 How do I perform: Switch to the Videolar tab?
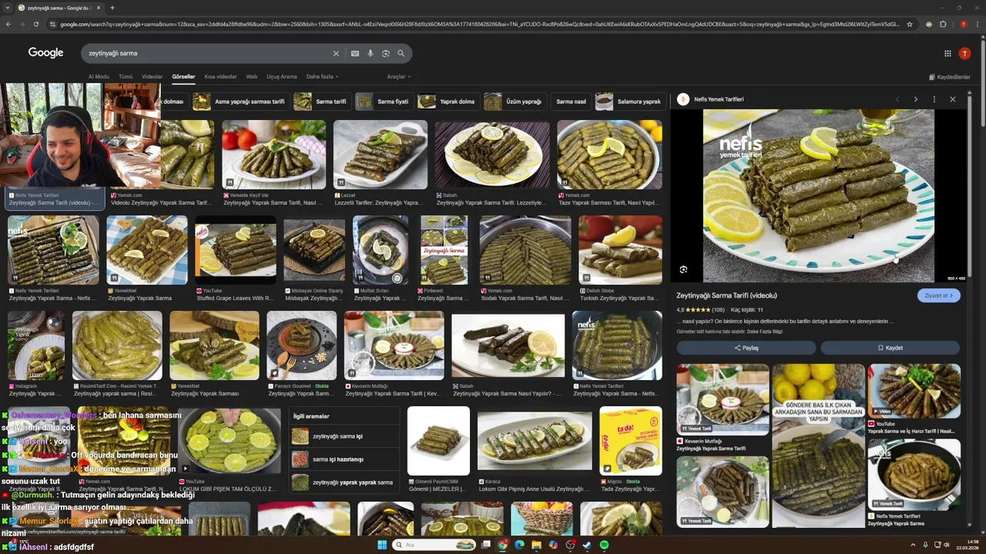click(x=152, y=77)
